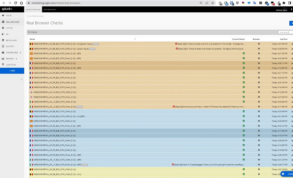Collapse the left sidebar with the chevron
The height and width of the screenshot is (178, 293).
click(22, 79)
